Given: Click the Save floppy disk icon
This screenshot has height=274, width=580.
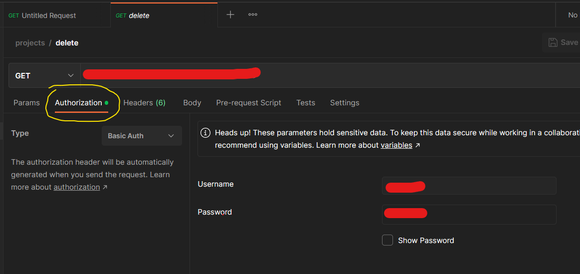Looking at the screenshot, I should click(553, 42).
